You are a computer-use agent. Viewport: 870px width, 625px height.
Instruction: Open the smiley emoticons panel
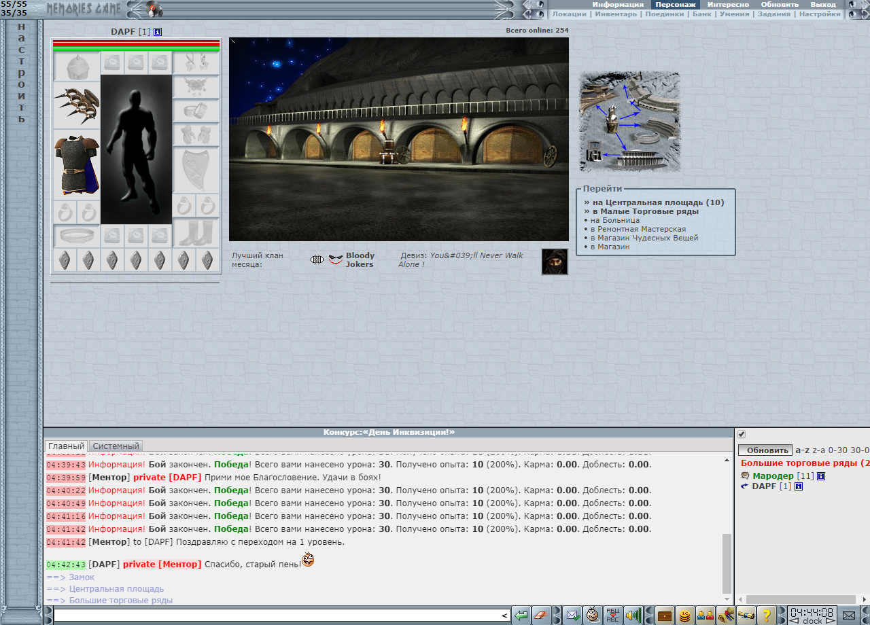tap(593, 615)
